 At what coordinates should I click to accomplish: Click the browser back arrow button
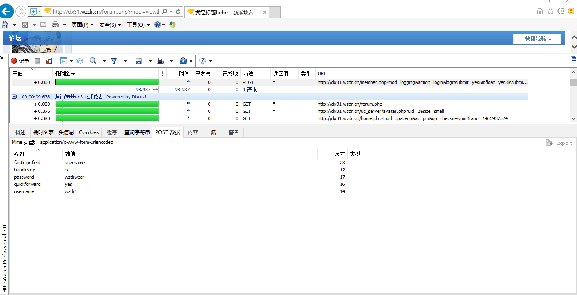coord(7,11)
